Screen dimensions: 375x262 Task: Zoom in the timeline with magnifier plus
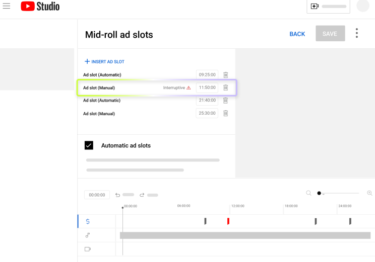(x=369, y=193)
